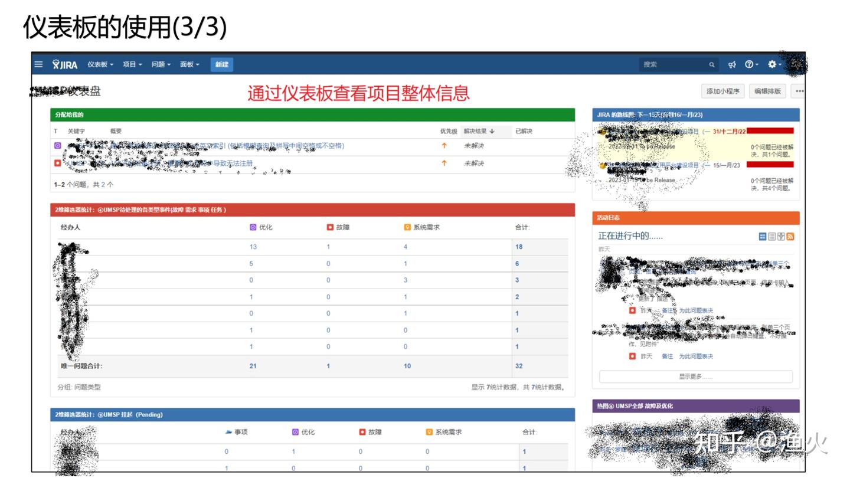The width and height of the screenshot is (850, 478).
Task: Click the search magnifier icon
Action: click(712, 65)
